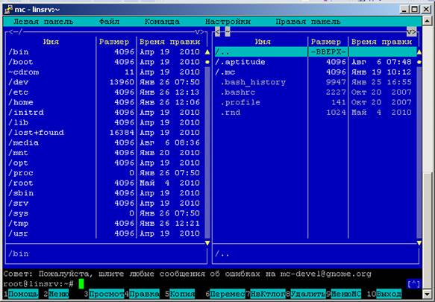
Task: Open the Левая панель menu
Action: 43,22
